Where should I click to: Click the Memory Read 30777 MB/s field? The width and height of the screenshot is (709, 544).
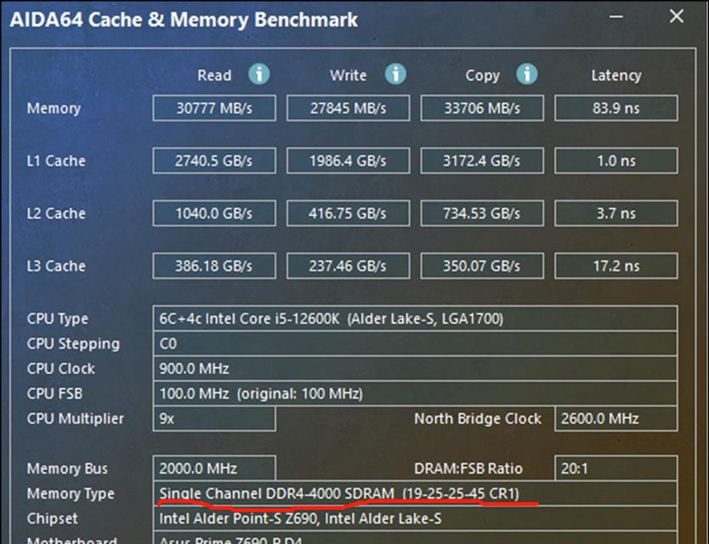click(x=214, y=108)
